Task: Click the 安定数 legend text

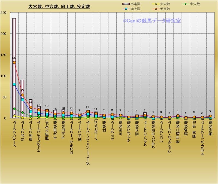Action: point(165,9)
